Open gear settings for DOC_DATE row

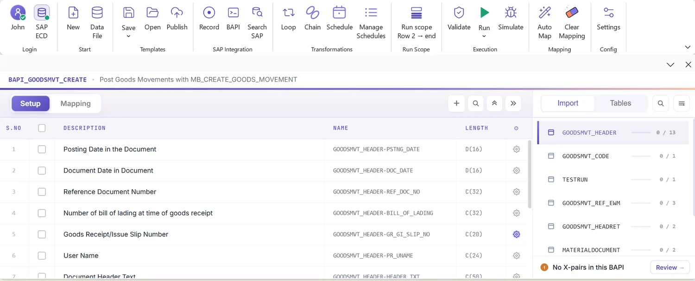click(x=517, y=170)
